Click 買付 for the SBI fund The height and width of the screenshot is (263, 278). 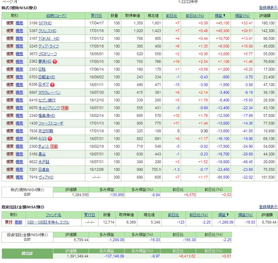click(x=9, y=222)
